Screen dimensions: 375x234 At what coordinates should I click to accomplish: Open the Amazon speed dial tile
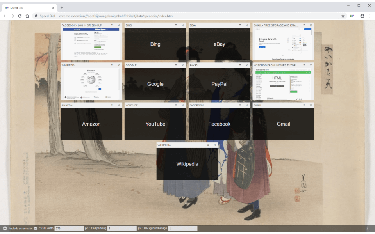click(x=91, y=124)
